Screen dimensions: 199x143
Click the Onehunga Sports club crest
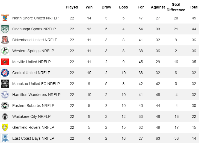coord(5,29)
